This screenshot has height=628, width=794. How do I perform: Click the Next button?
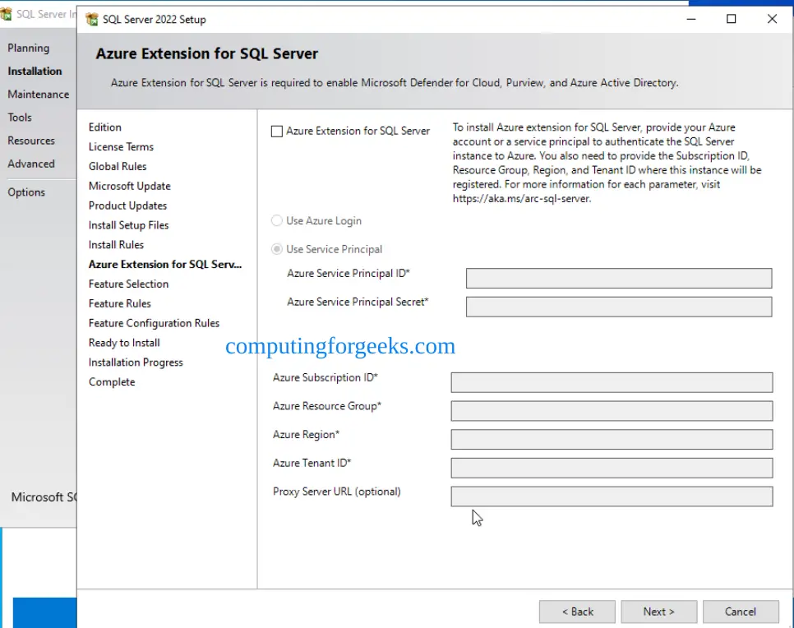[x=659, y=612]
